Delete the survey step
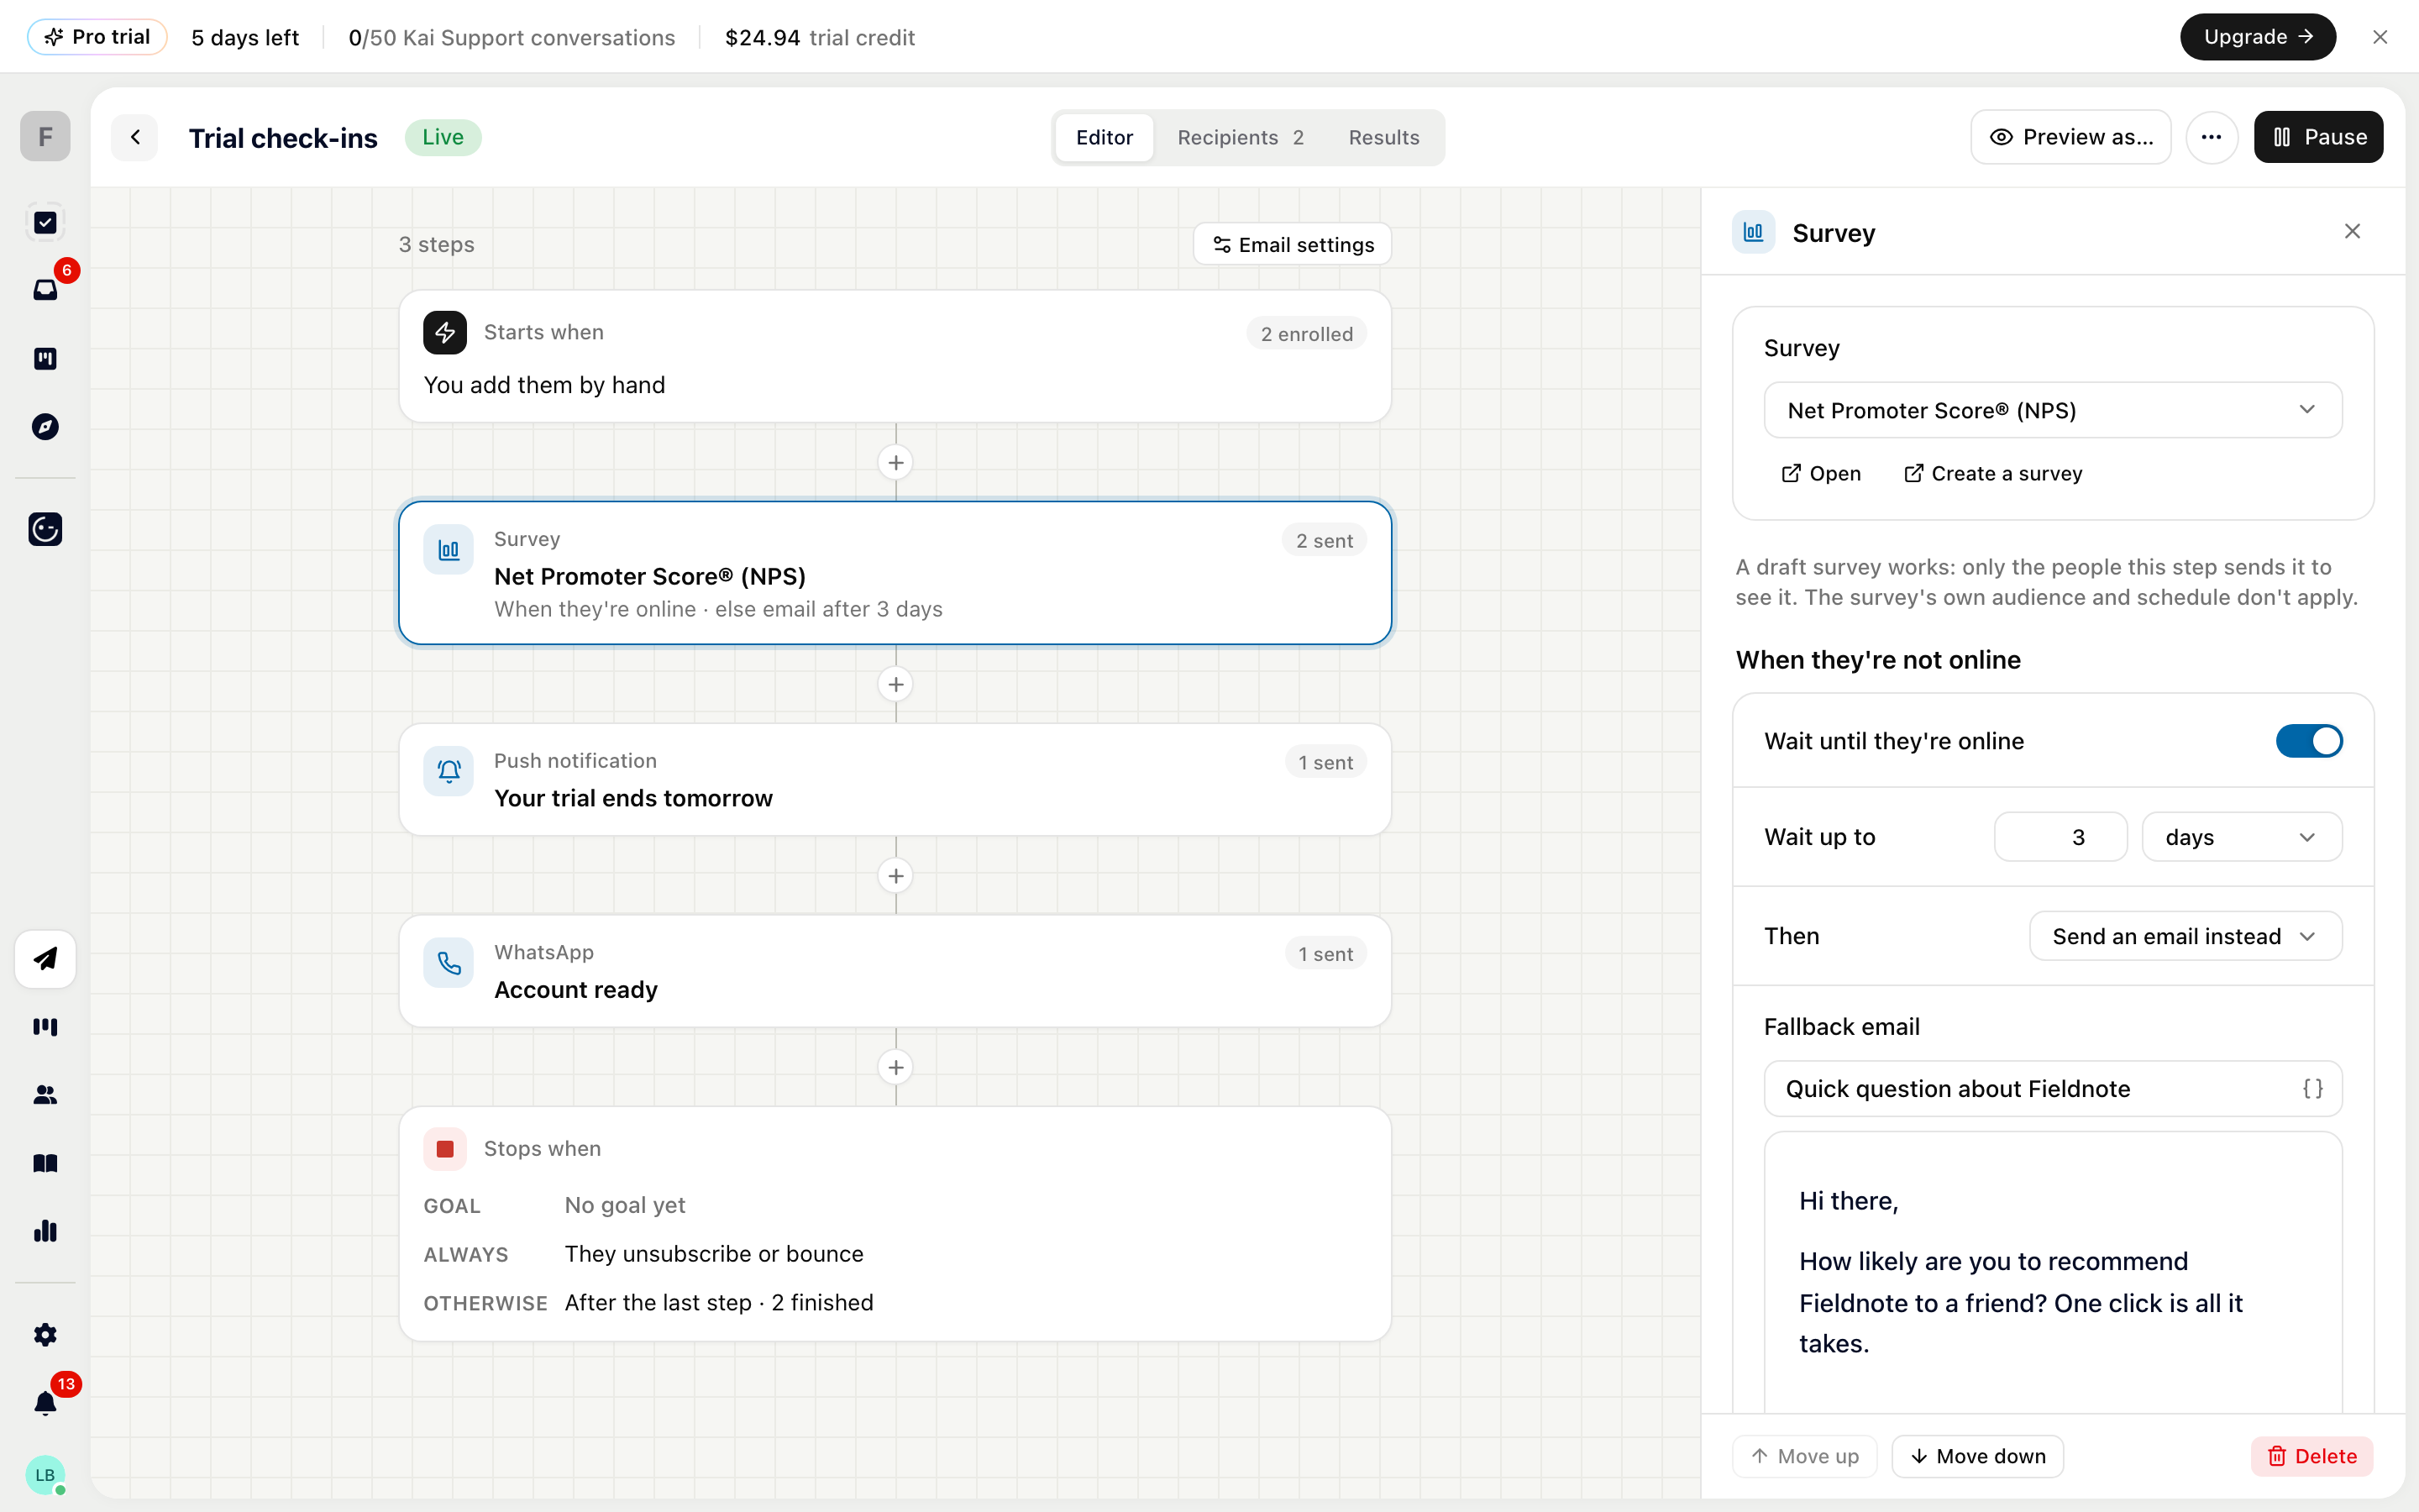 tap(2311, 1456)
